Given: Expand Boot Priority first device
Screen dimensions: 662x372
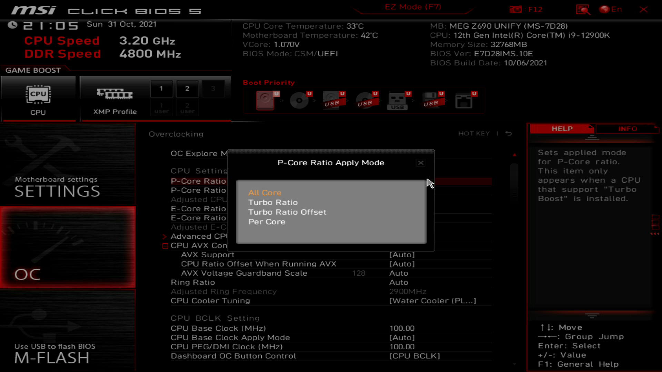Looking at the screenshot, I should click(265, 100).
